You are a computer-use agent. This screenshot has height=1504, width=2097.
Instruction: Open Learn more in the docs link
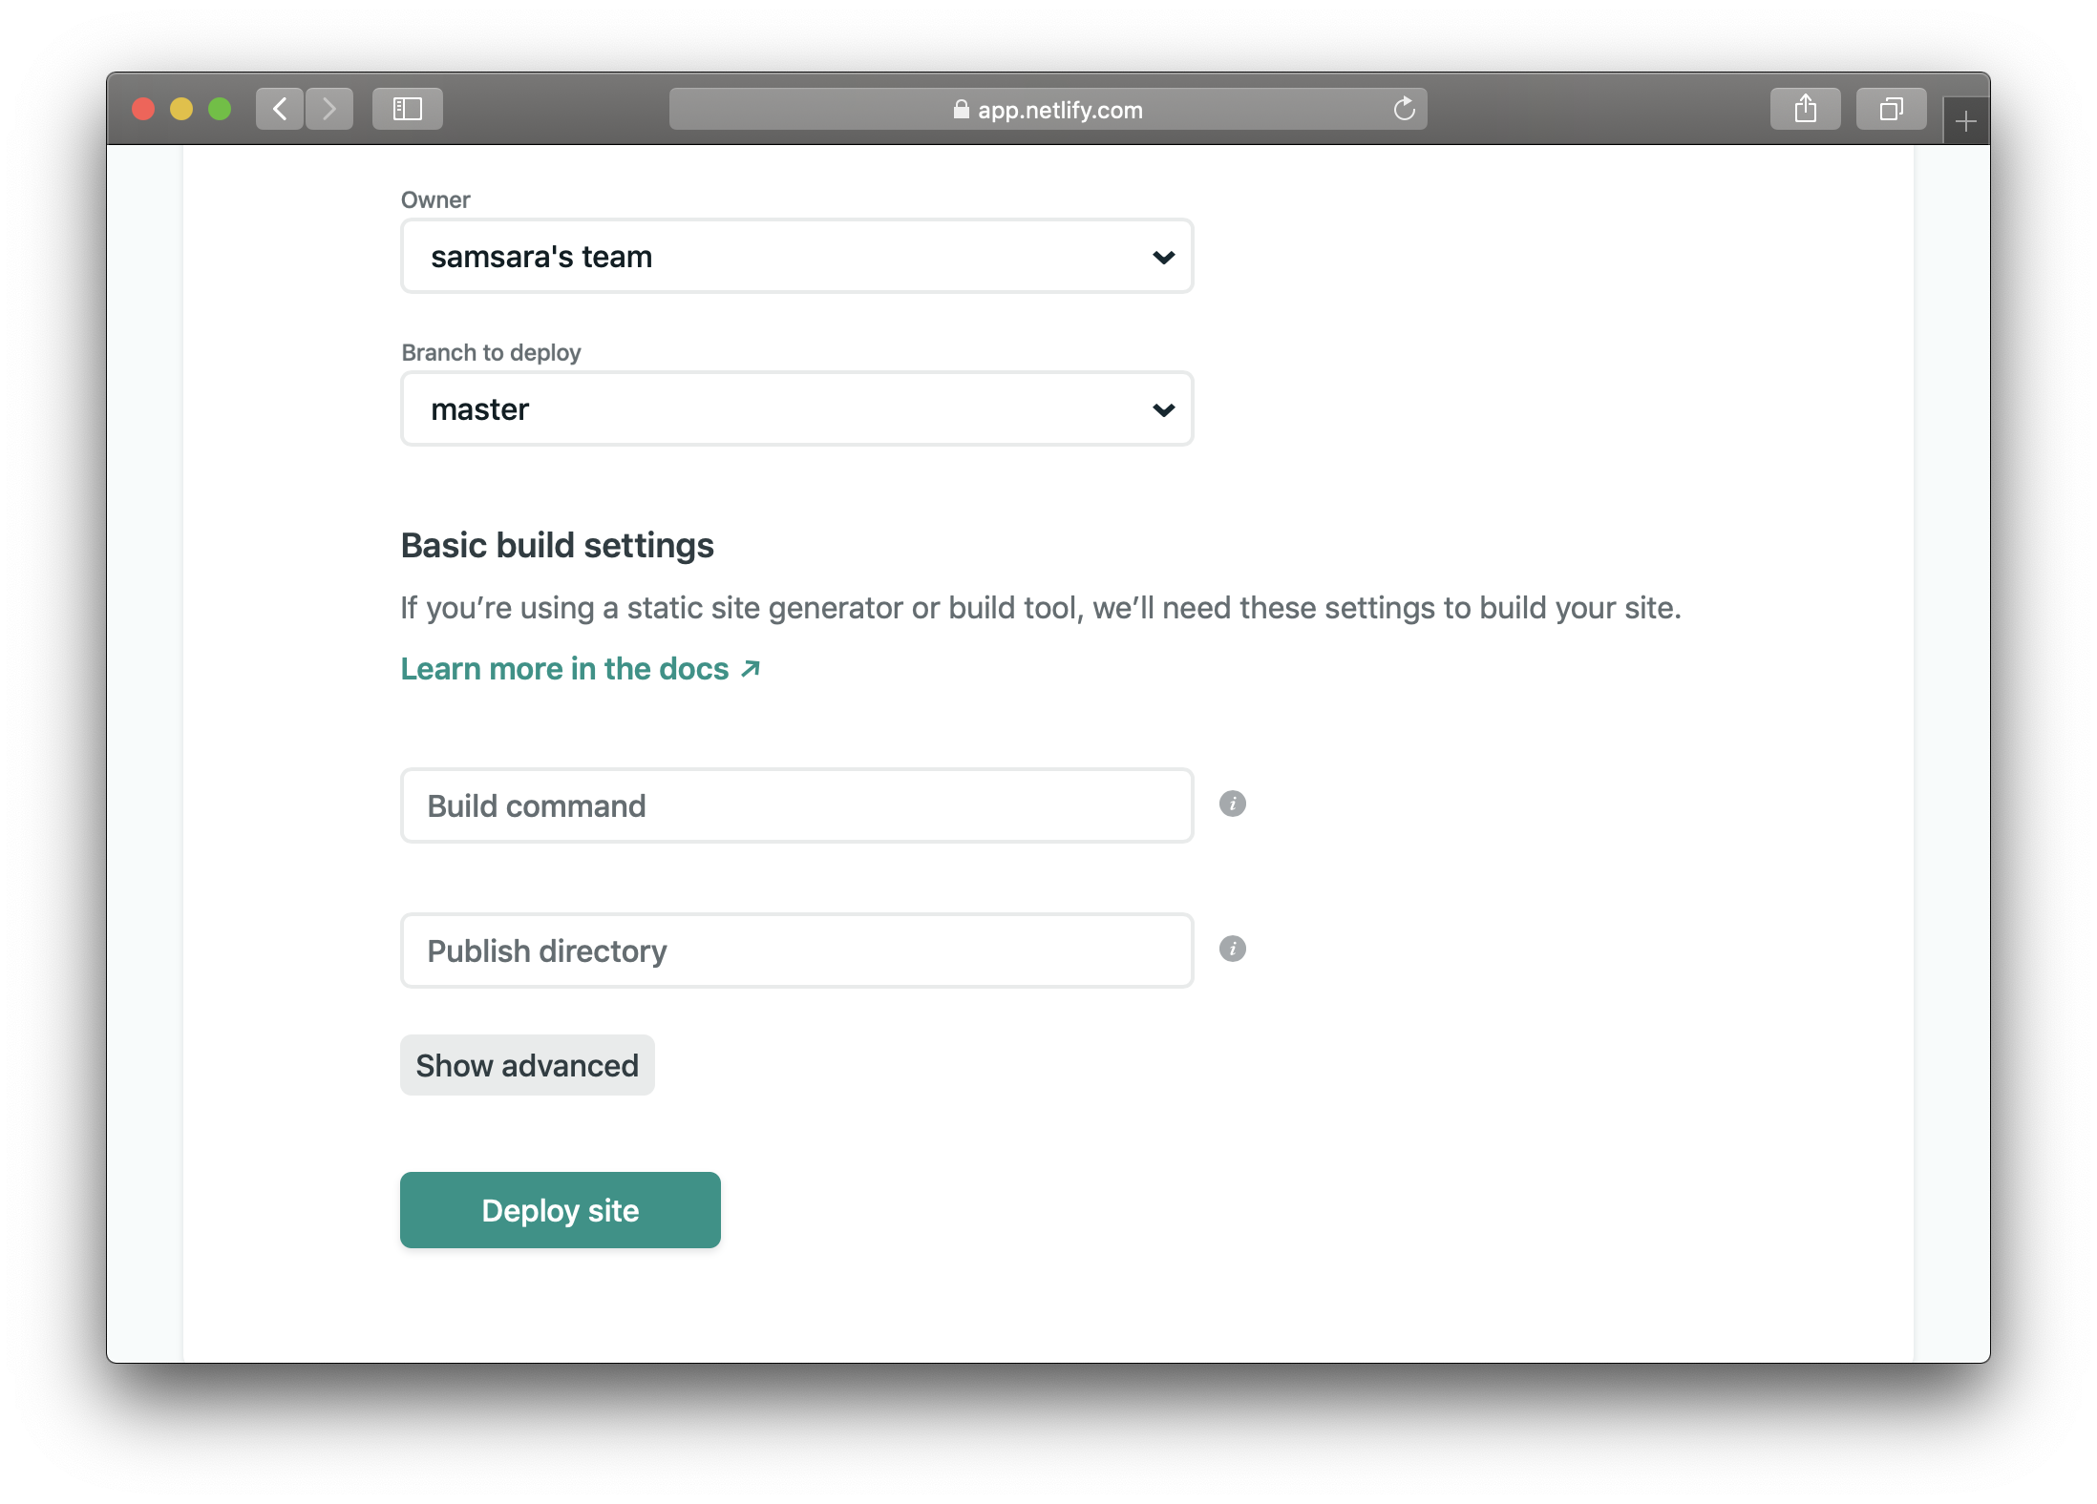pyautogui.click(x=564, y=669)
